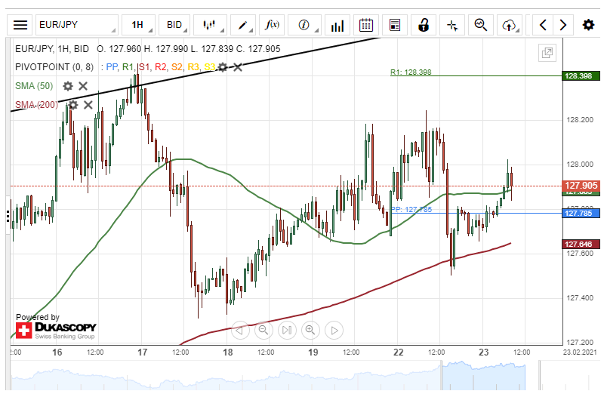Activate the crosshair cursor tool
The image size is (604, 394).
point(452,26)
